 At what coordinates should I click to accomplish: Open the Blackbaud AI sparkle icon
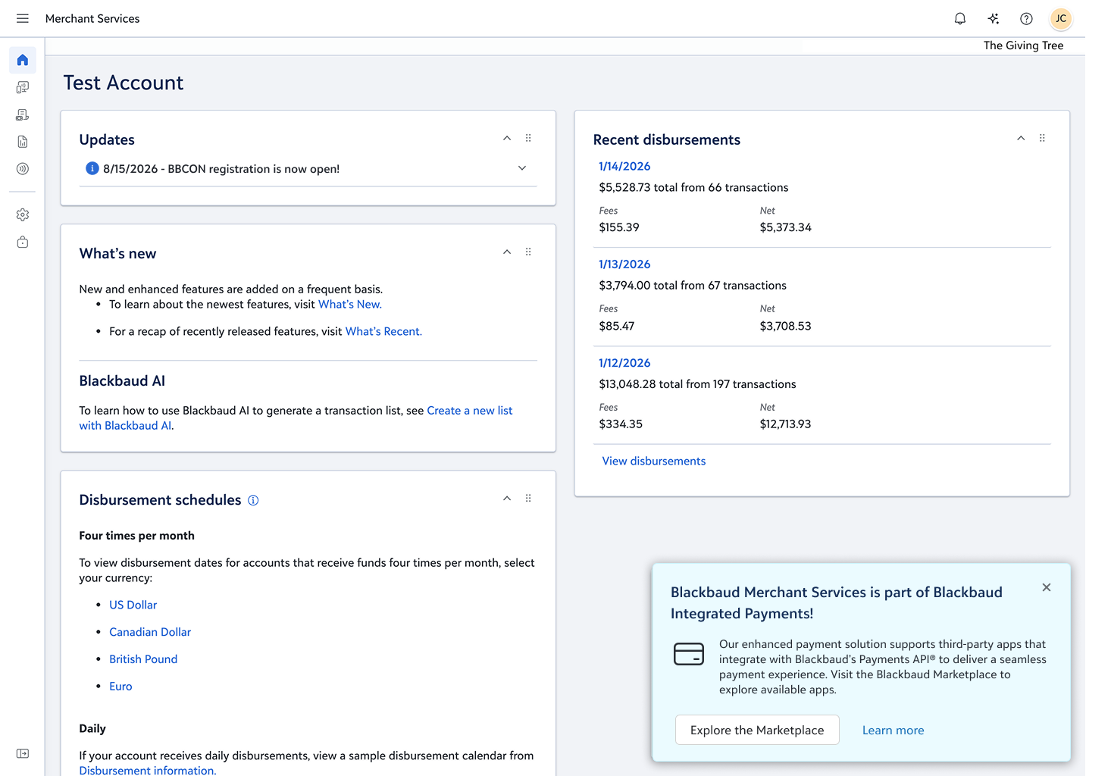(994, 19)
